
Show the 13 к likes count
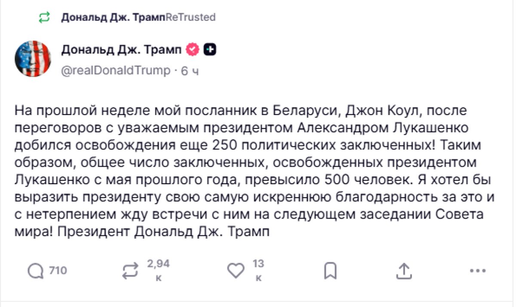point(258,271)
